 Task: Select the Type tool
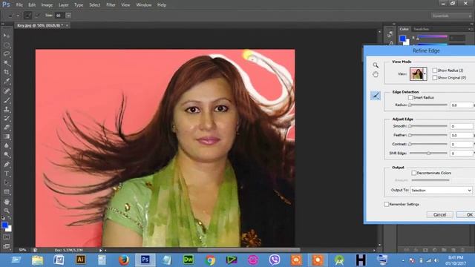point(7,174)
